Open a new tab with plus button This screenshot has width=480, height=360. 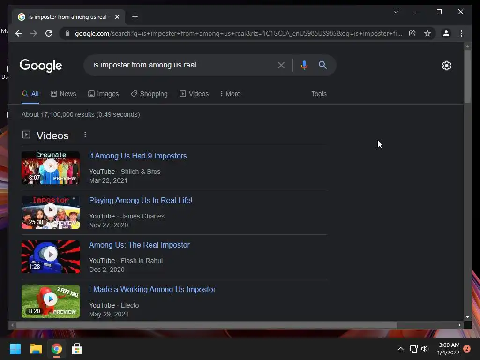pos(135,17)
